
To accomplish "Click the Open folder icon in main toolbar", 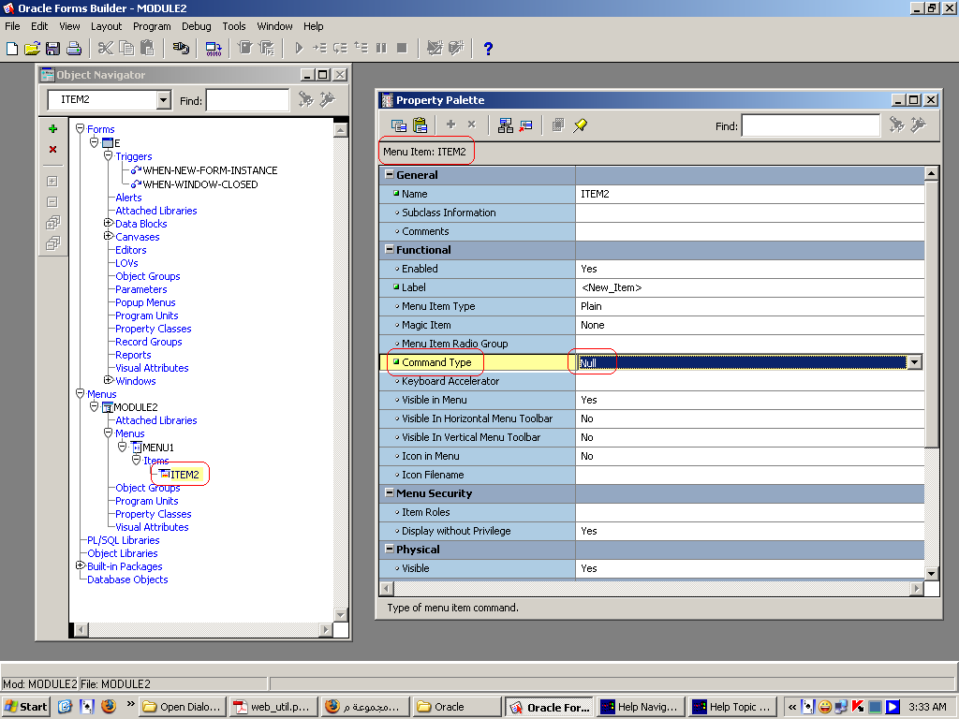I will coord(33,49).
